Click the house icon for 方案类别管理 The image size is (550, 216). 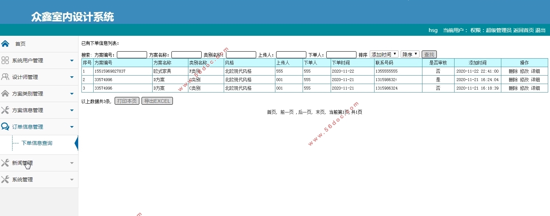coord(5,94)
